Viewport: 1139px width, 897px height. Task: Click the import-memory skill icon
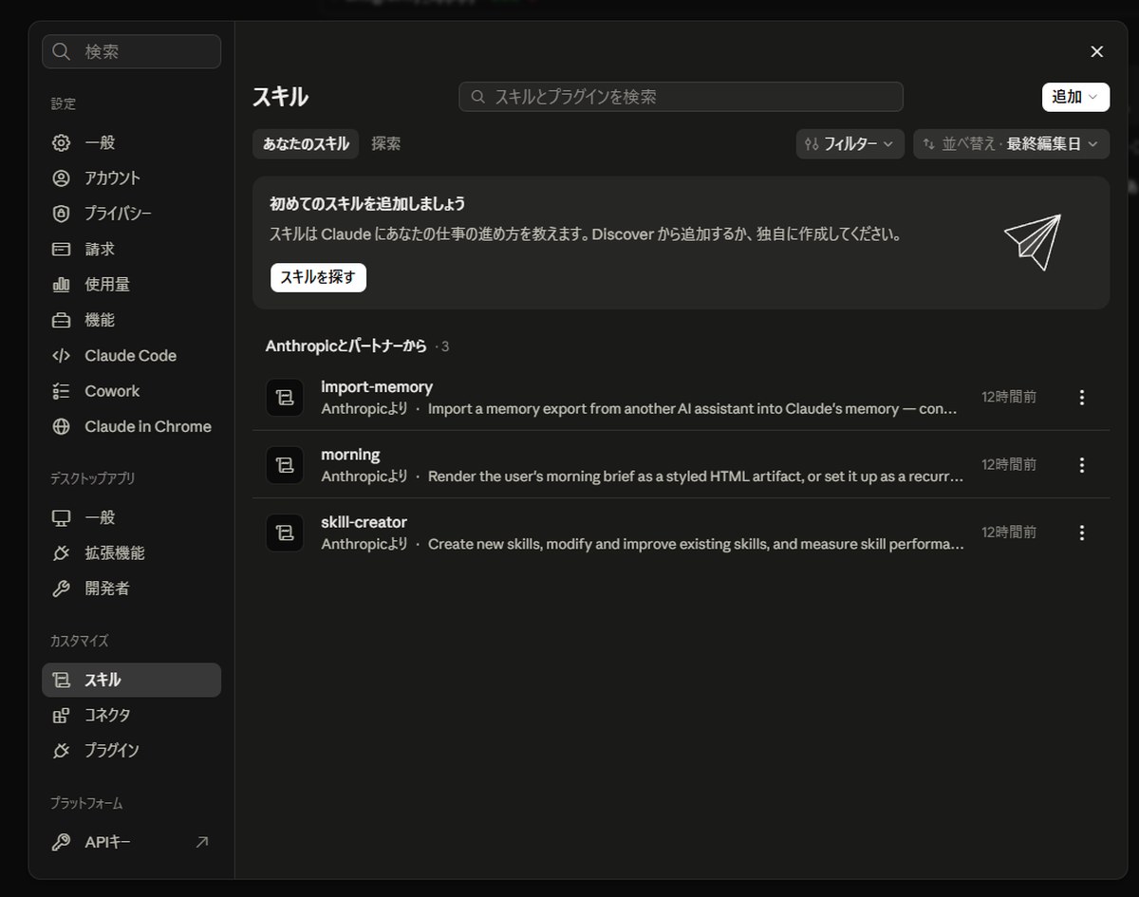point(285,398)
